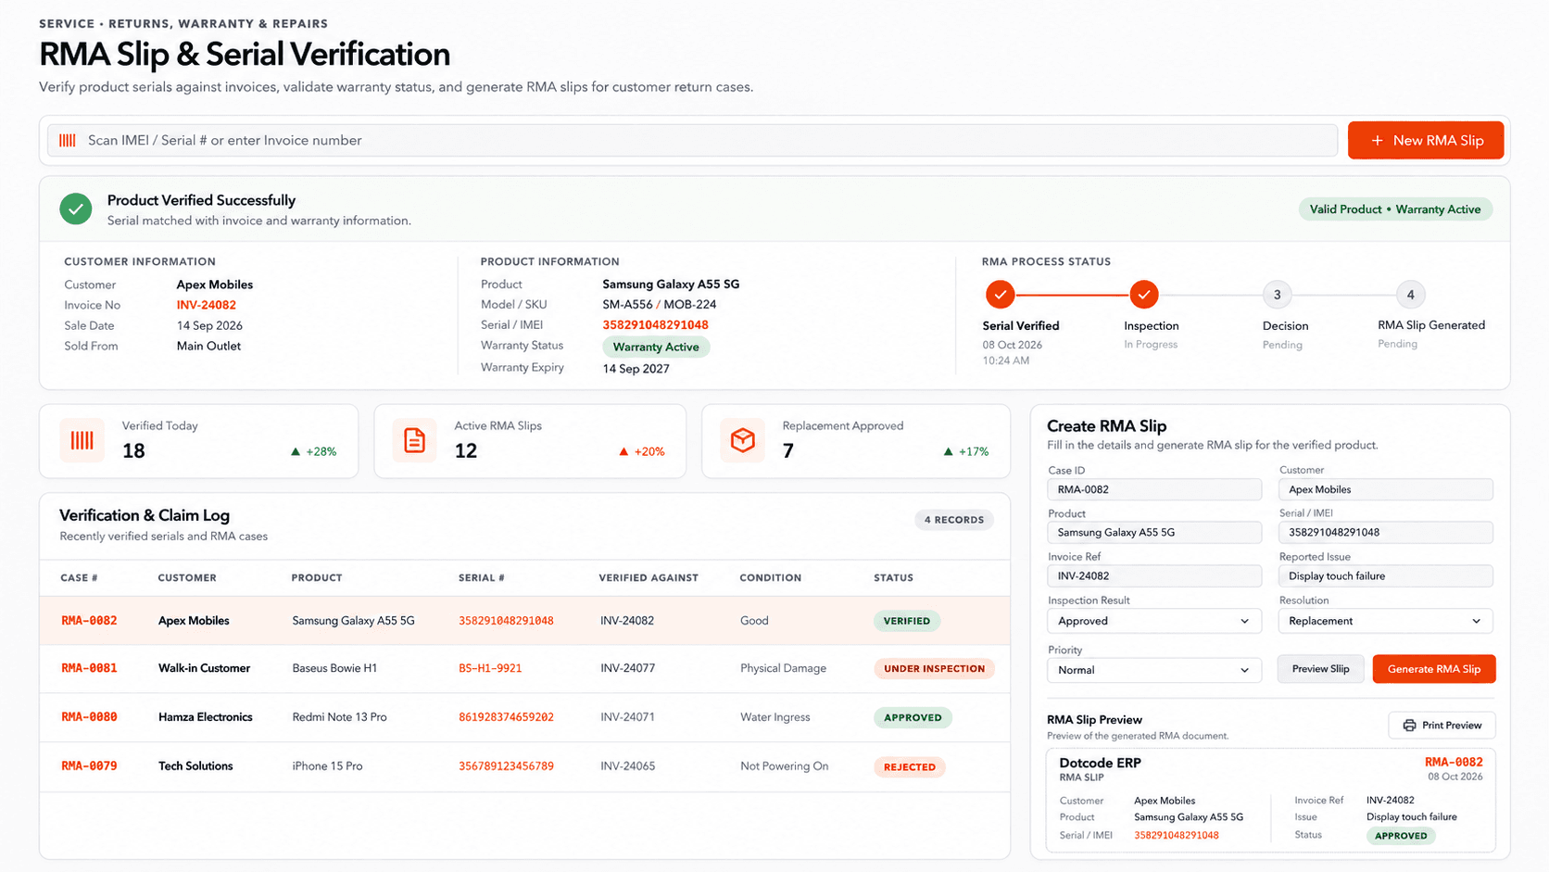This screenshot has height=872, width=1549.
Task: Click serial 861928374659202 in the log
Action: (506, 717)
